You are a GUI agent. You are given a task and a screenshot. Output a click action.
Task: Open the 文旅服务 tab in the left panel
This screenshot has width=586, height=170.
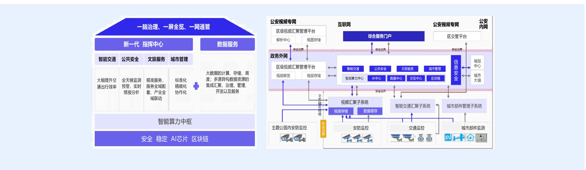coord(156,59)
